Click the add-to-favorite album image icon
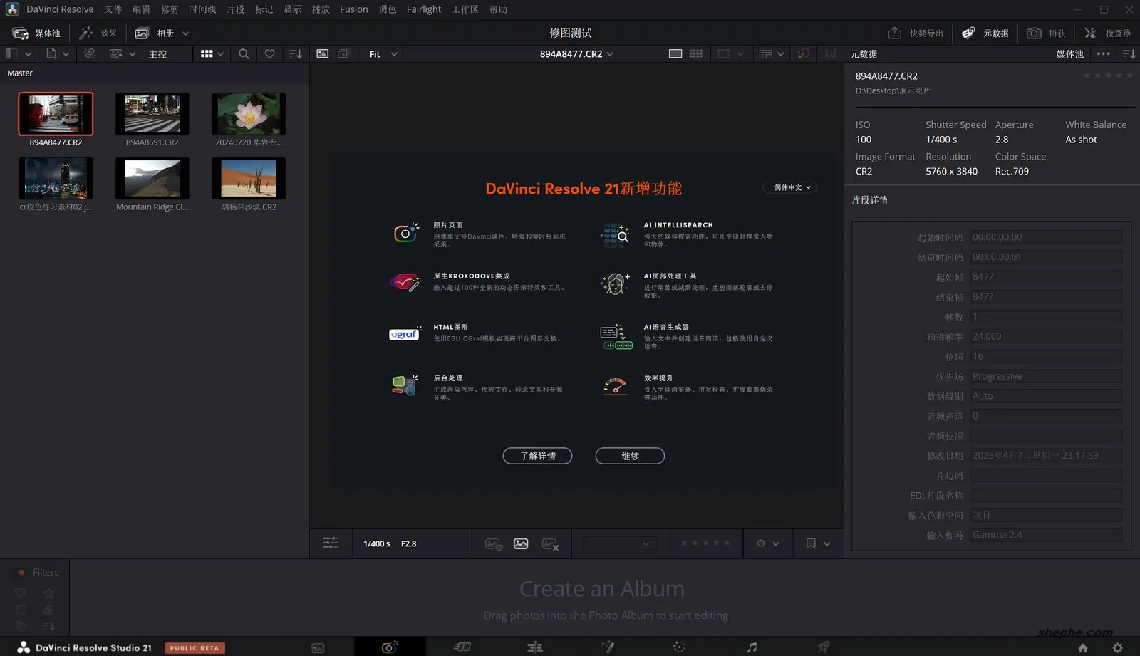The height and width of the screenshot is (656, 1140). click(x=494, y=543)
